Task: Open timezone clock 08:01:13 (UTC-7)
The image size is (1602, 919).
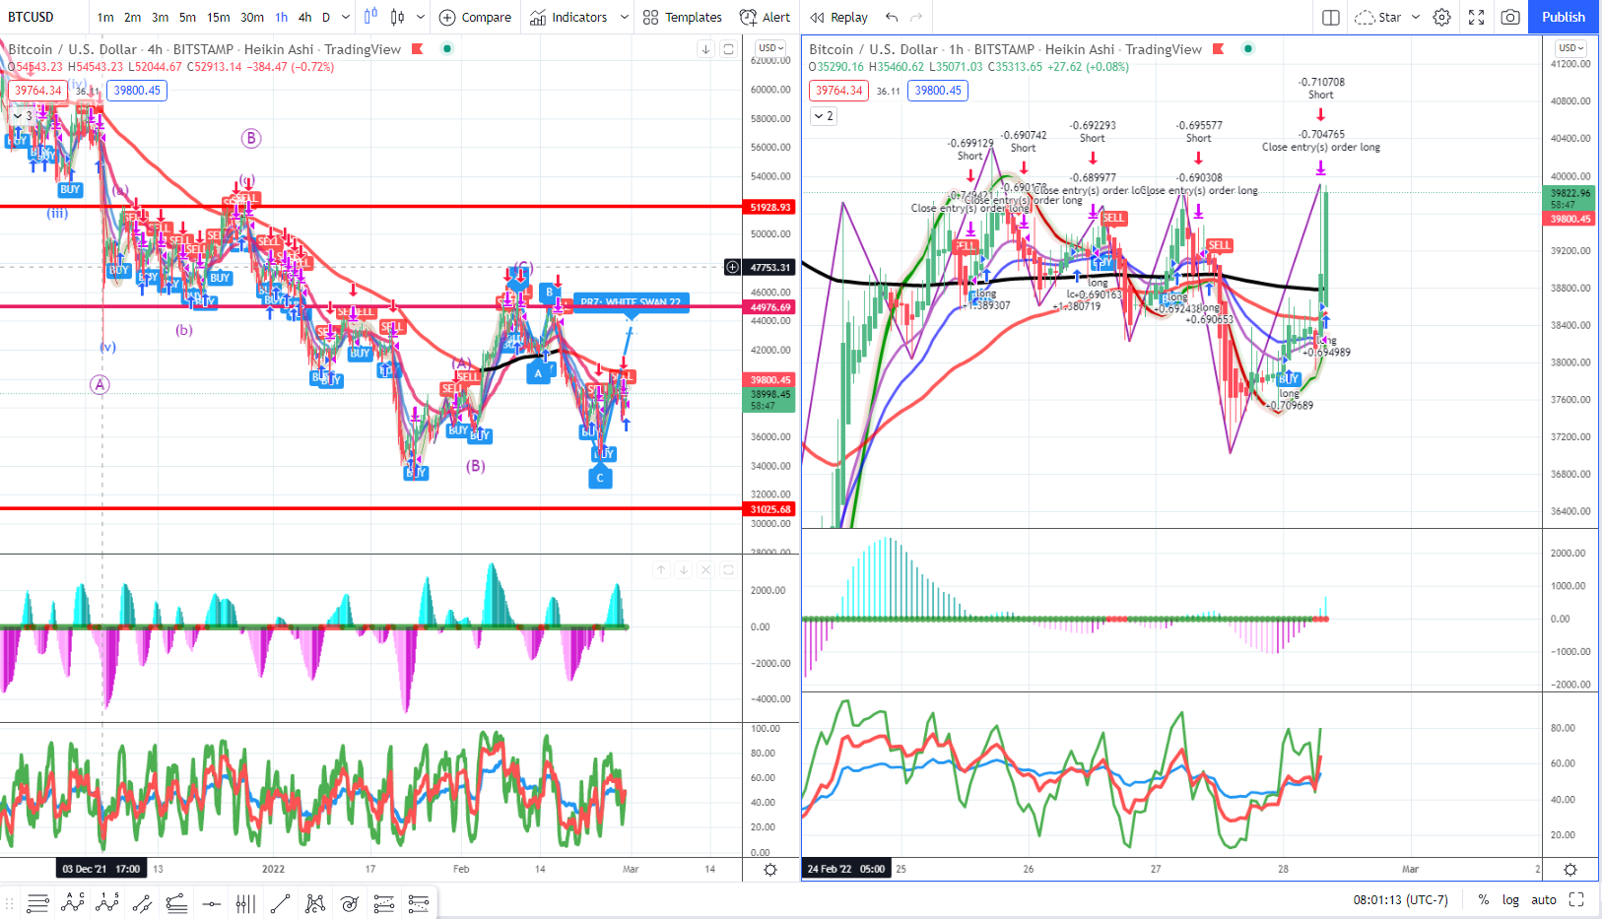Action: (x=1401, y=899)
